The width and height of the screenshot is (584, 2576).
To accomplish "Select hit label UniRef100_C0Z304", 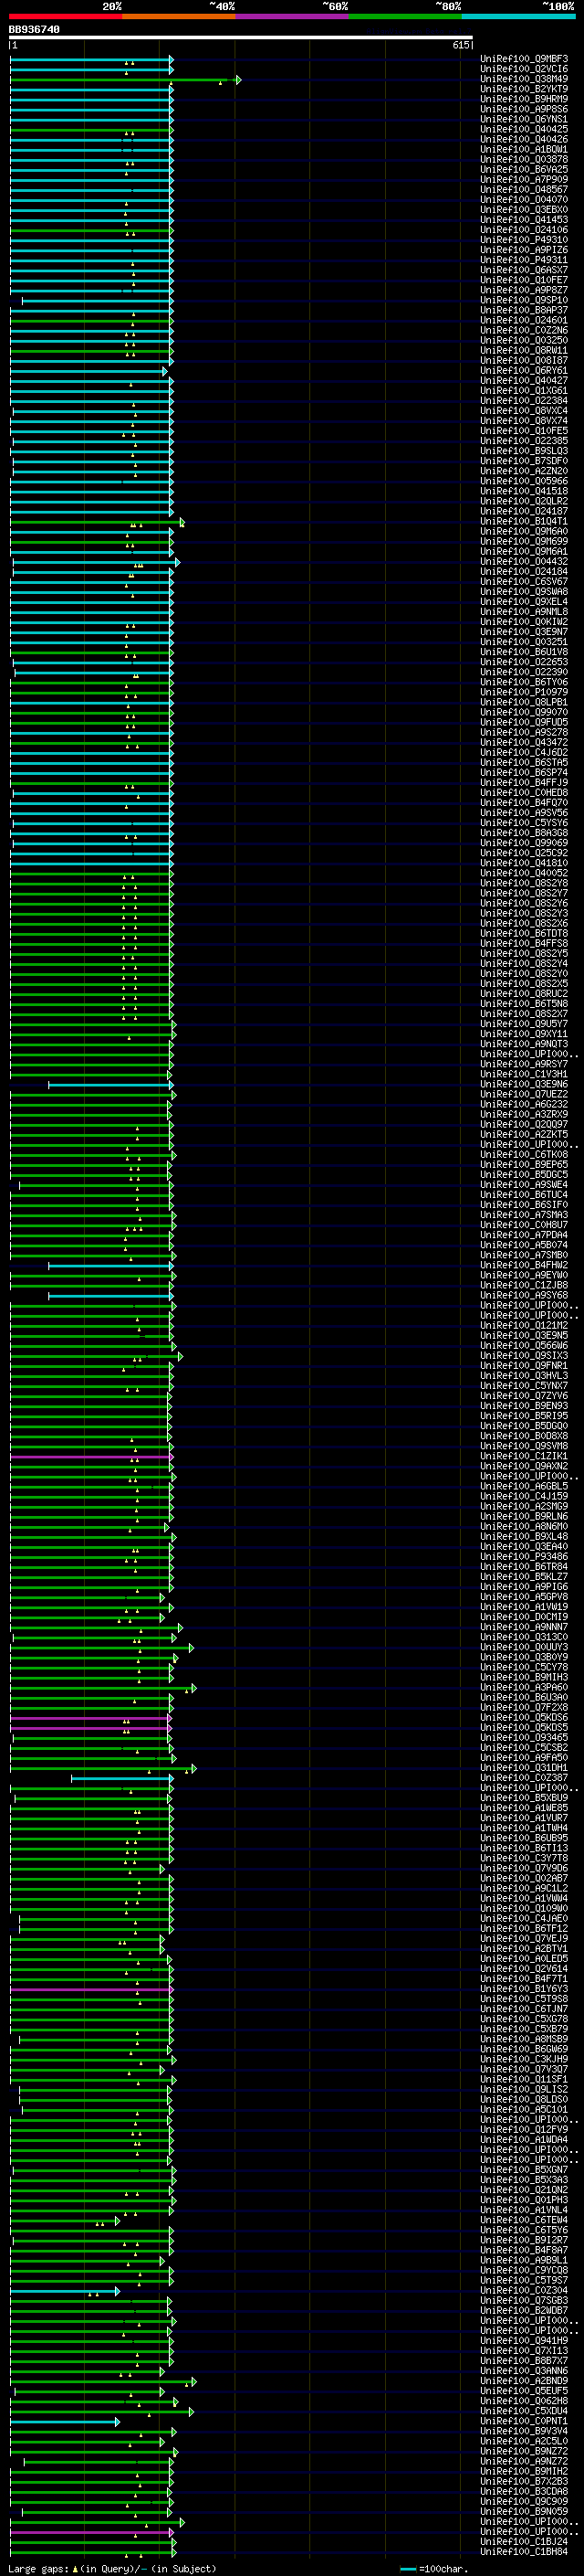I will [x=524, y=2291].
